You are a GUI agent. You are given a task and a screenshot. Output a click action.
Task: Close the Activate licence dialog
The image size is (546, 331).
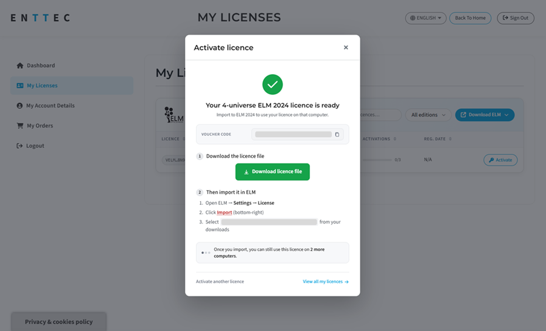tap(346, 47)
